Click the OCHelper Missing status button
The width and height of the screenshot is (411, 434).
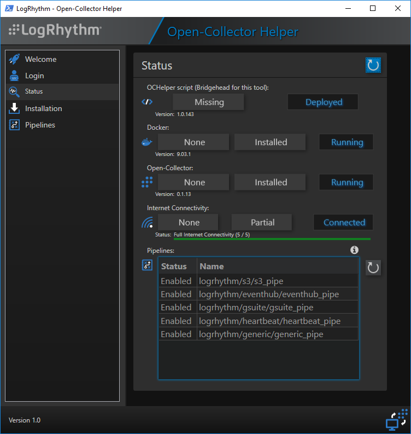click(208, 102)
